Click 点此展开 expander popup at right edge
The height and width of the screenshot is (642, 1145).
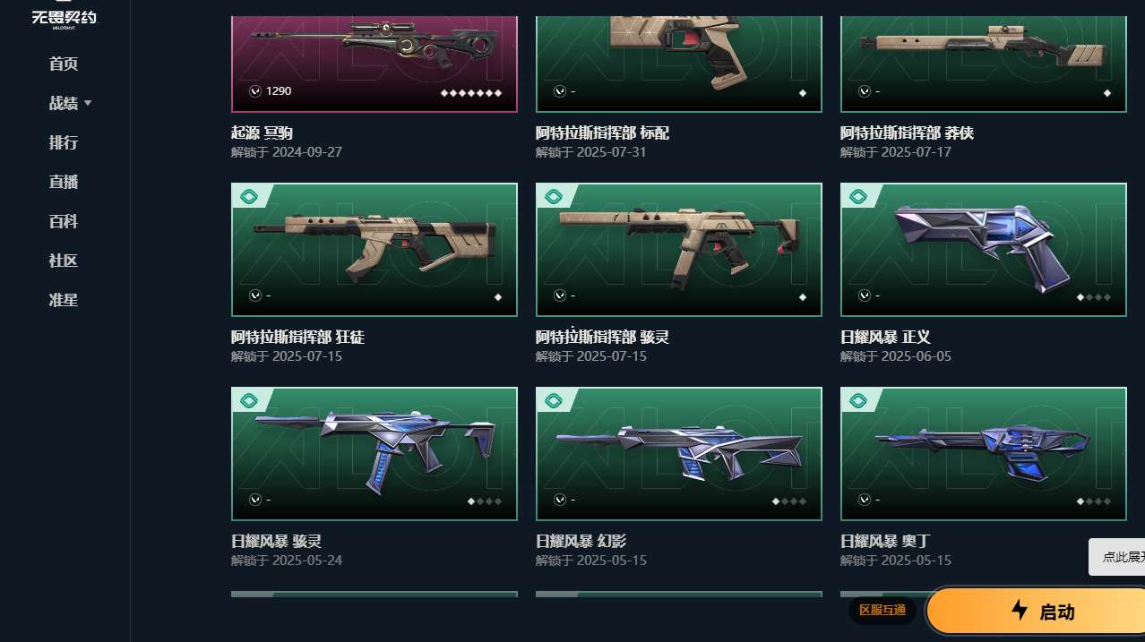(1116, 557)
